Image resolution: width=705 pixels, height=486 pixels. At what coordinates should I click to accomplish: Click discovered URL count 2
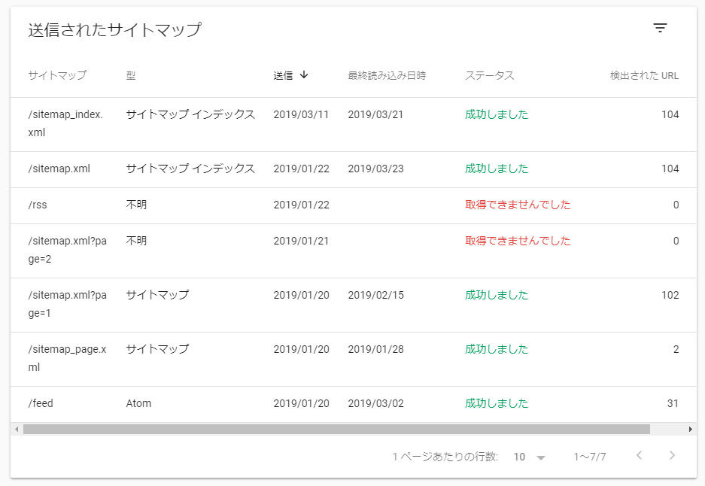click(676, 349)
